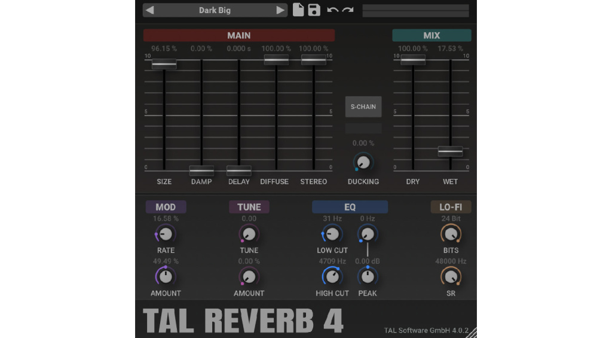Click the TUNE section header

pos(249,207)
